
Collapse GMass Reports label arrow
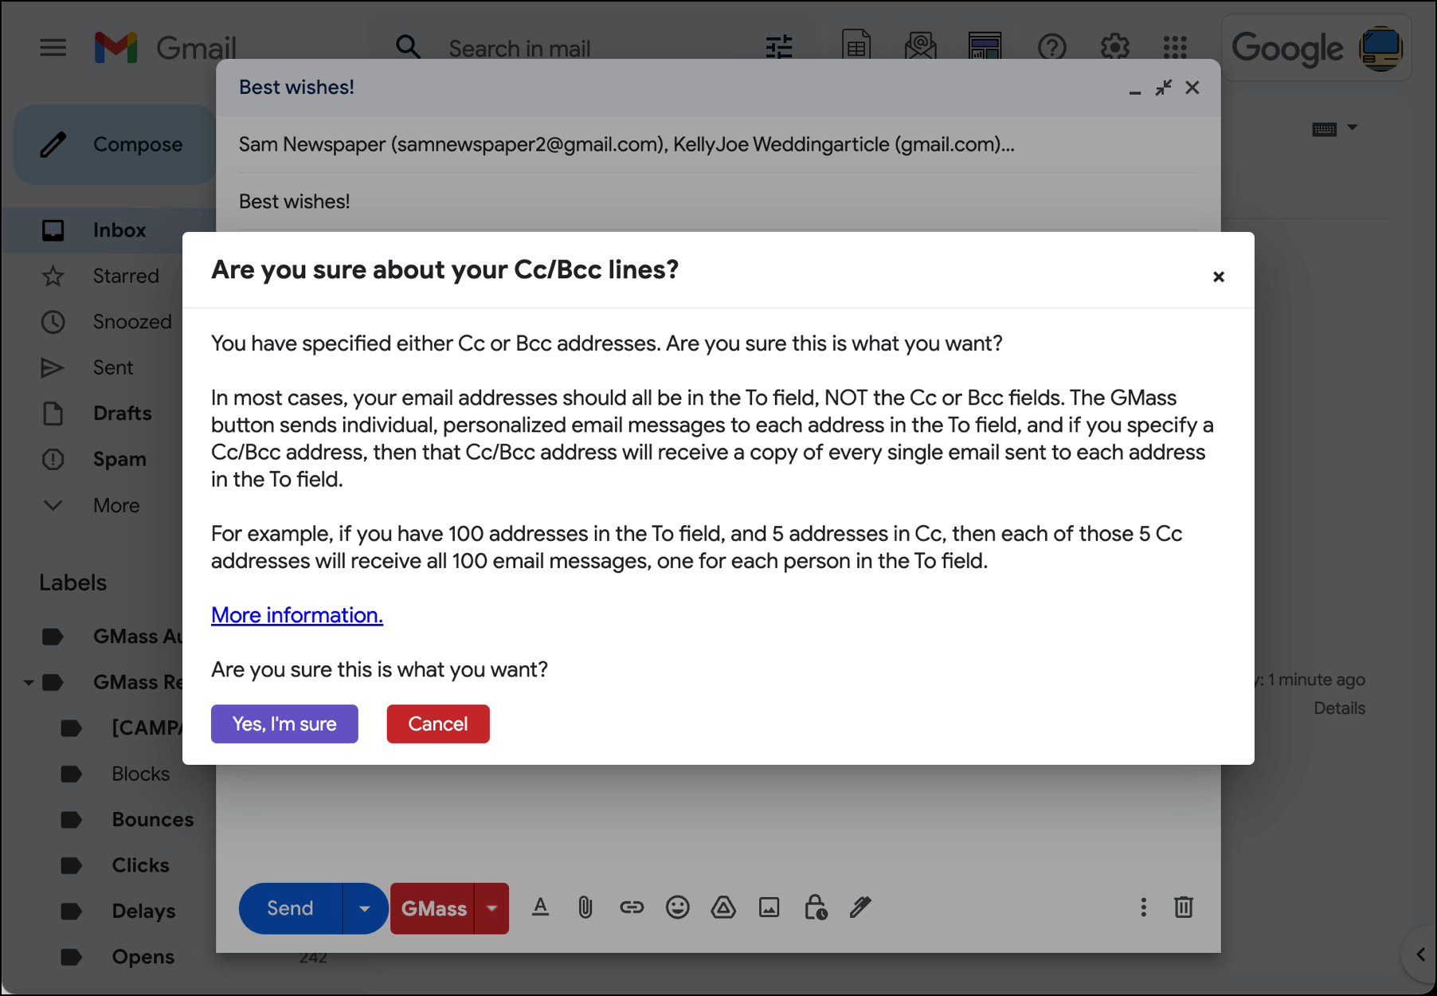click(x=28, y=683)
